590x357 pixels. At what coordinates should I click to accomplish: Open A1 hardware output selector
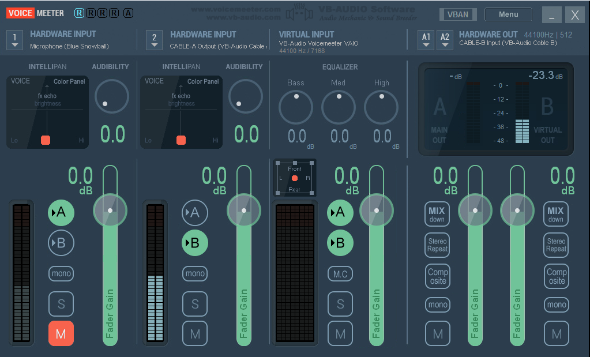click(426, 40)
